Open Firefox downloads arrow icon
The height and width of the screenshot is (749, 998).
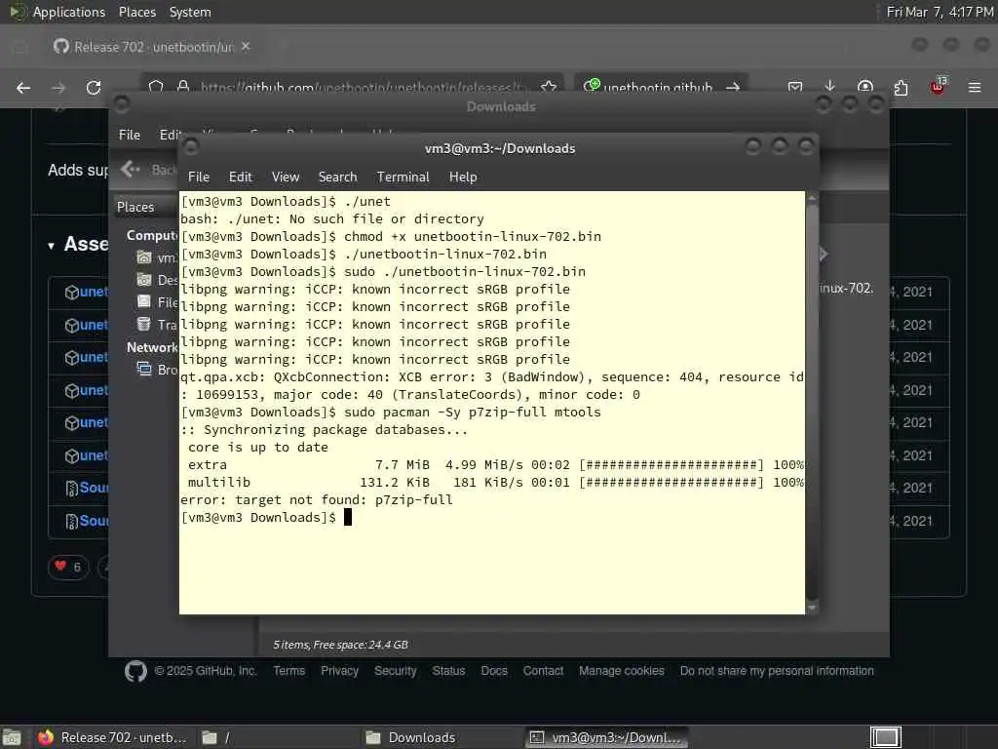pos(829,86)
